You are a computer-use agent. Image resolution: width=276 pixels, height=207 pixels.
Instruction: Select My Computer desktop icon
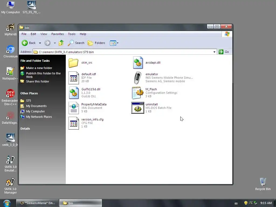(11, 7)
